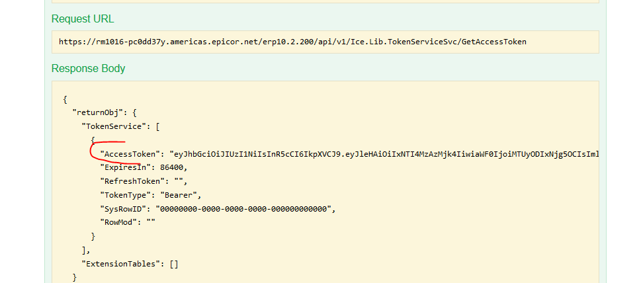
Task: Click the closing bracket of the TokenService array
Action: [x=84, y=249]
